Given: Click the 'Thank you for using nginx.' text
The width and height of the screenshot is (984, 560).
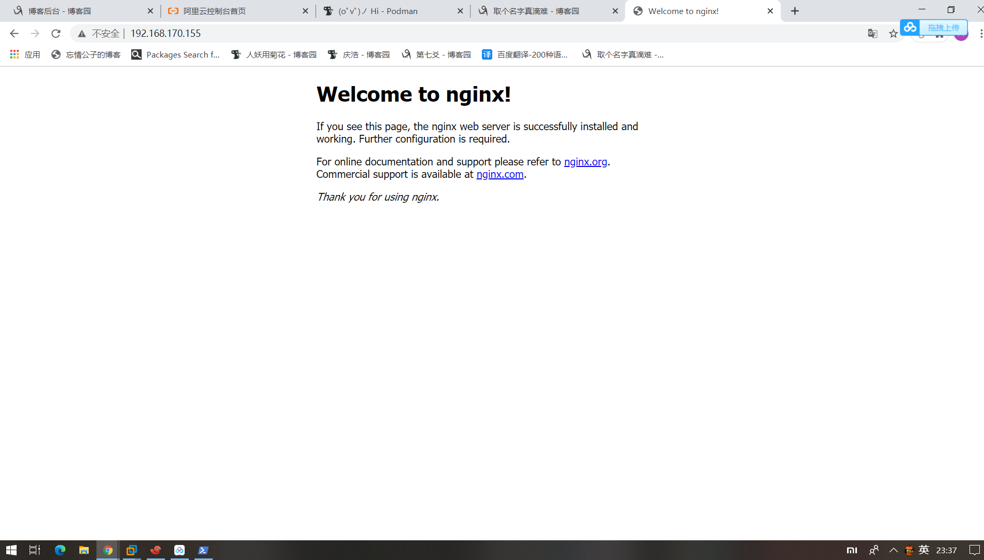Looking at the screenshot, I should point(378,197).
